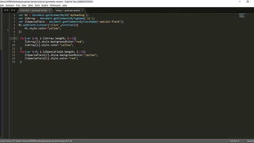Click the closing brace on line 11

pyautogui.click(x=21, y=48)
